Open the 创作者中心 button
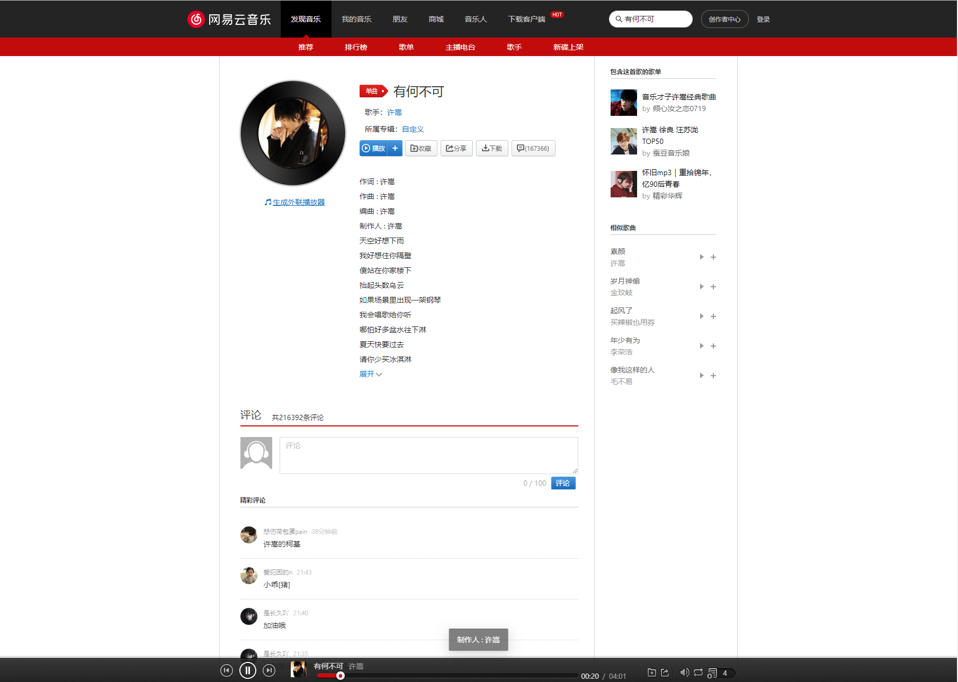 coord(724,19)
